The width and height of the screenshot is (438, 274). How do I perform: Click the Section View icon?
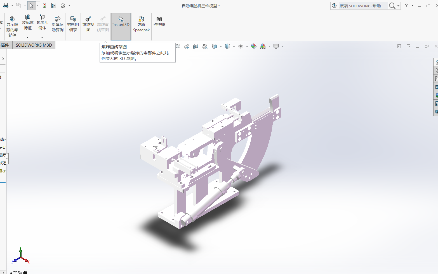tap(196, 46)
